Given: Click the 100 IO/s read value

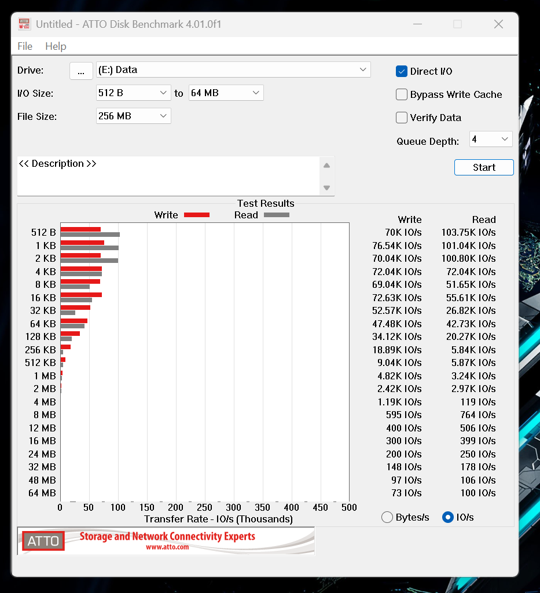Looking at the screenshot, I should click(x=478, y=493).
